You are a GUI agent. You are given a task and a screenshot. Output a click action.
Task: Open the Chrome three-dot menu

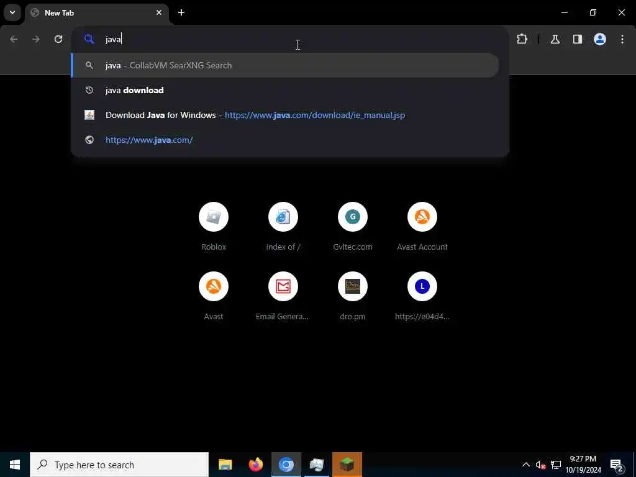coord(622,39)
